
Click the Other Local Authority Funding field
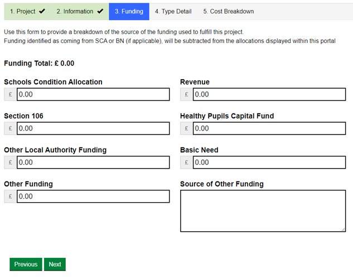click(93, 162)
